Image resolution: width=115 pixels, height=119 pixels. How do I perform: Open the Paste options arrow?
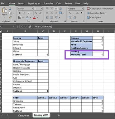coord(4,17)
